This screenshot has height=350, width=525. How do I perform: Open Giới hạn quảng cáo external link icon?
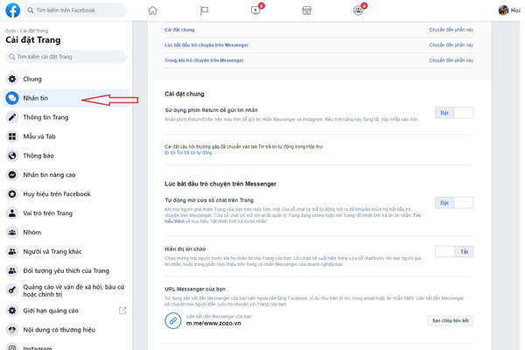(122, 311)
